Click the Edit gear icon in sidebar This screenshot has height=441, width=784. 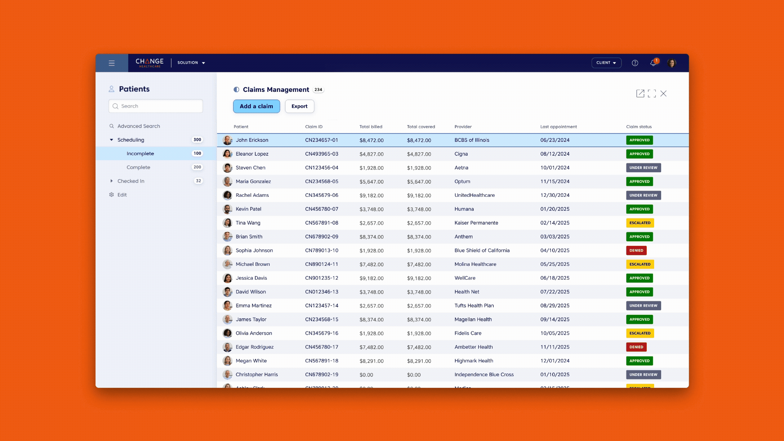pyautogui.click(x=111, y=195)
